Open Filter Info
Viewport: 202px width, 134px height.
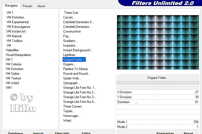coord(62,133)
